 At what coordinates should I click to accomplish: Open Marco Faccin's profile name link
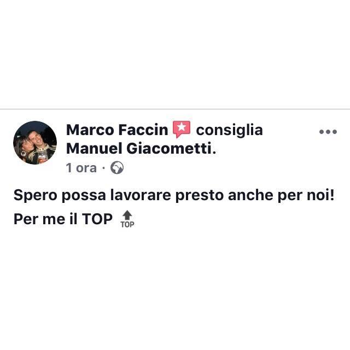[x=117, y=130]
